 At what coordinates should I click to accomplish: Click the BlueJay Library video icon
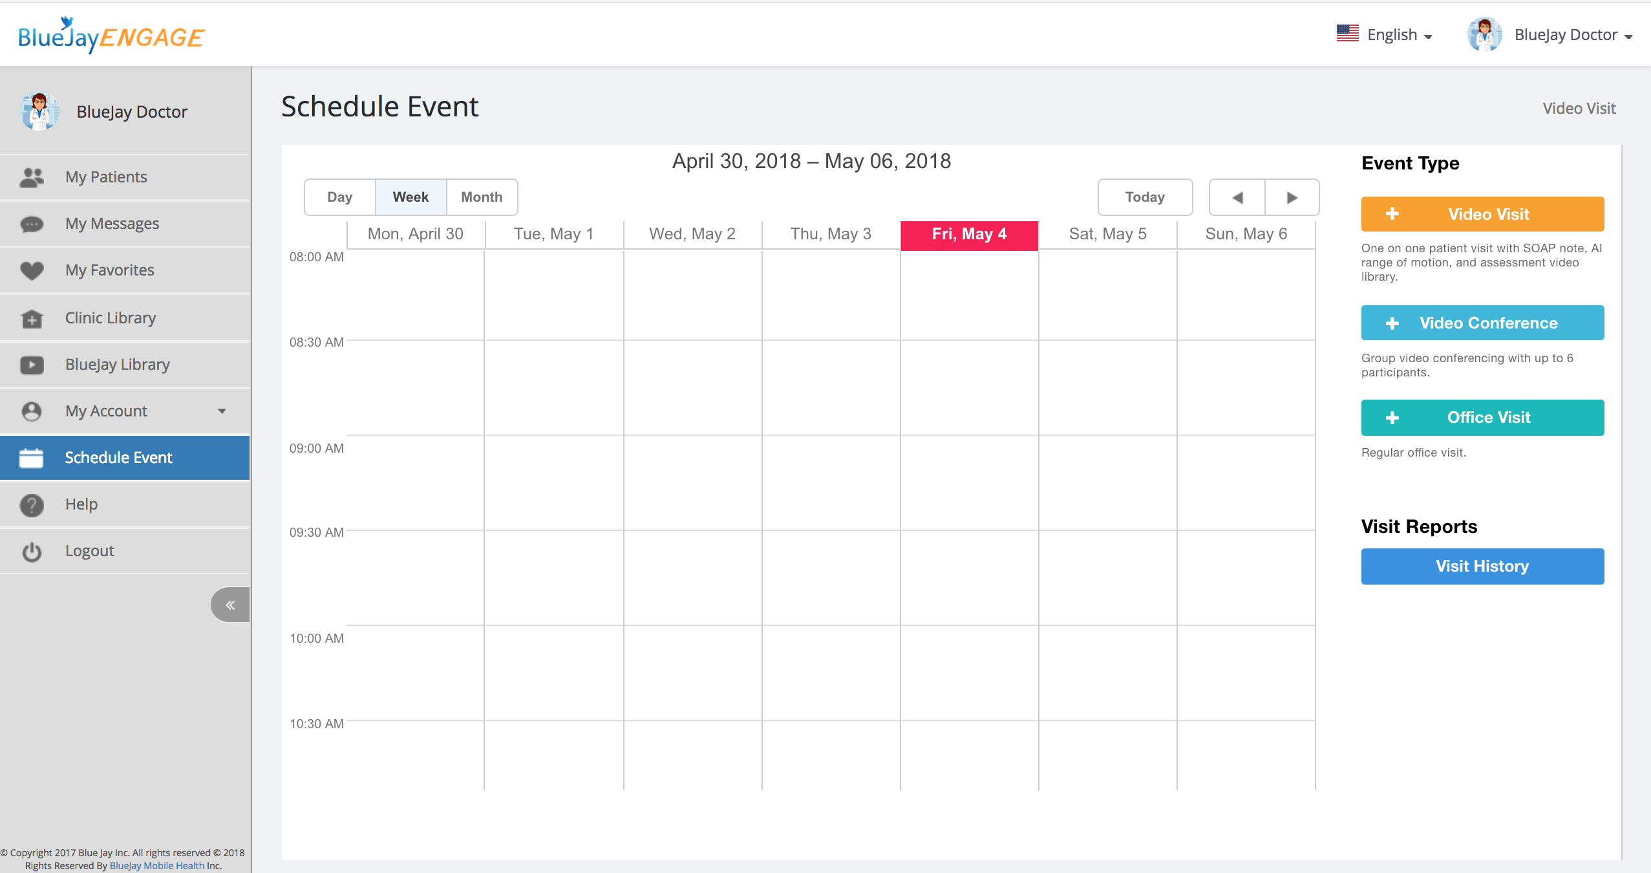click(x=31, y=365)
